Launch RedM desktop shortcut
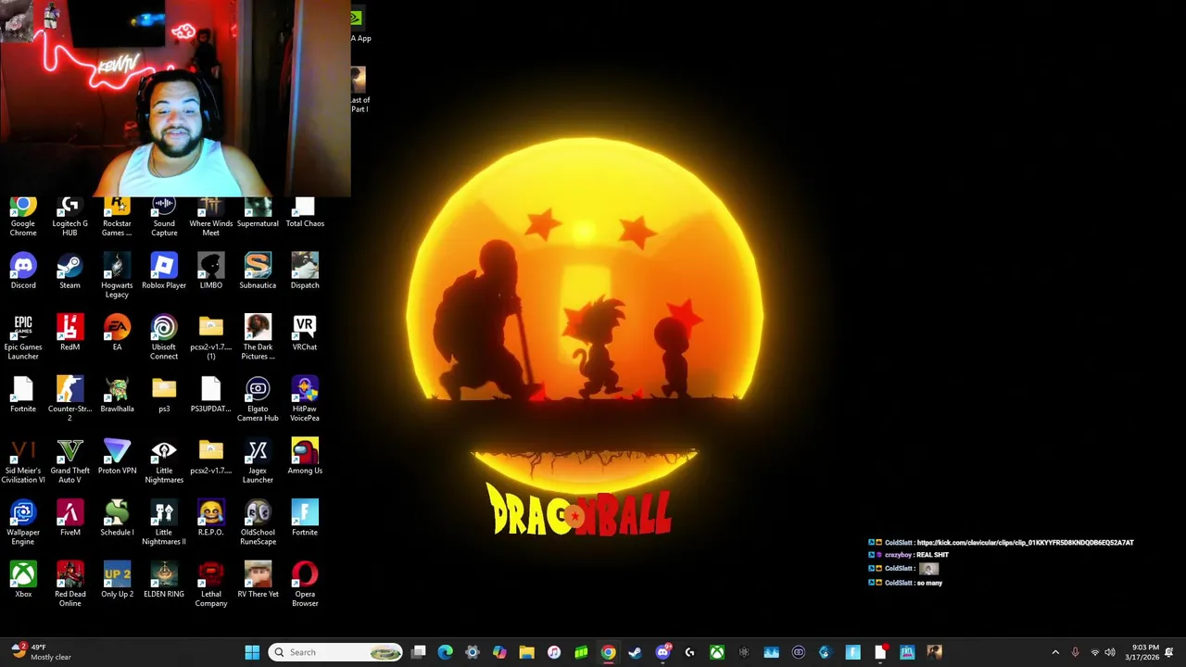This screenshot has width=1186, height=667. point(69,333)
